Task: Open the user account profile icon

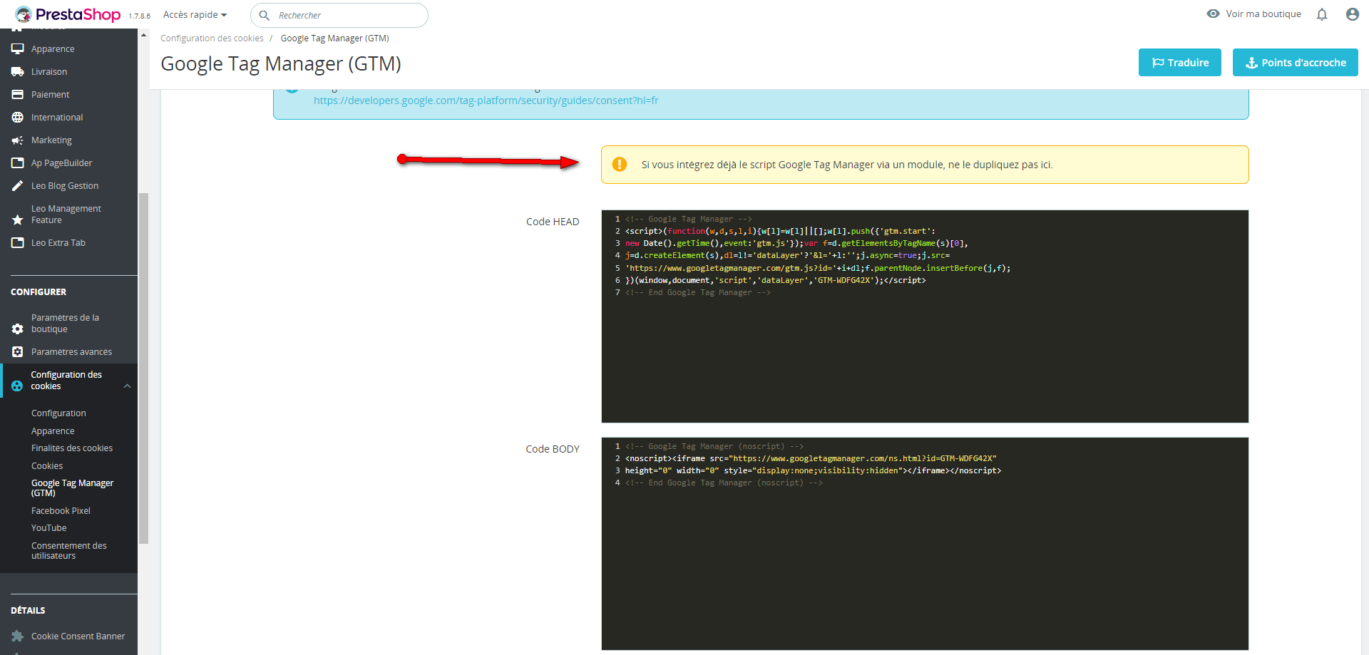Action: [x=1352, y=14]
